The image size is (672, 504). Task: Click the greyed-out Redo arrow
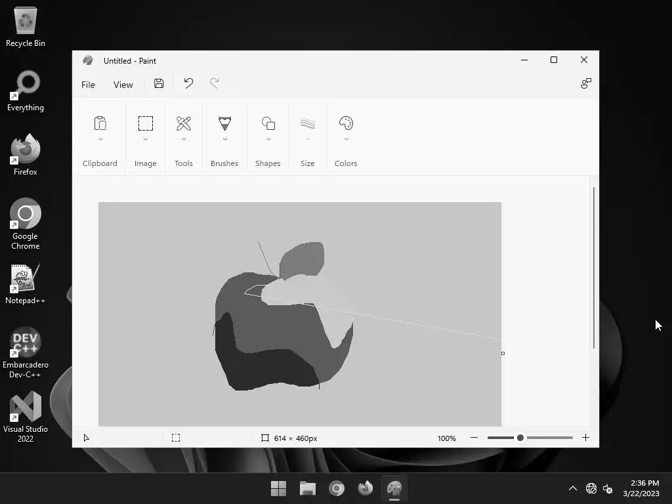(215, 83)
